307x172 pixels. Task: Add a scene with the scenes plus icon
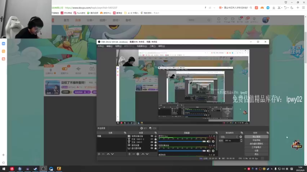99,154
